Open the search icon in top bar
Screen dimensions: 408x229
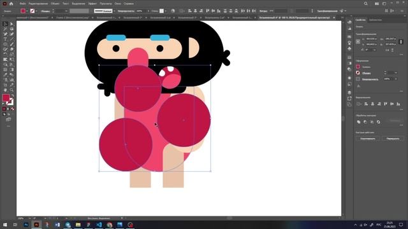366,4
